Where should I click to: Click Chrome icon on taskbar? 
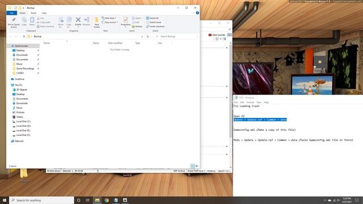point(107,200)
